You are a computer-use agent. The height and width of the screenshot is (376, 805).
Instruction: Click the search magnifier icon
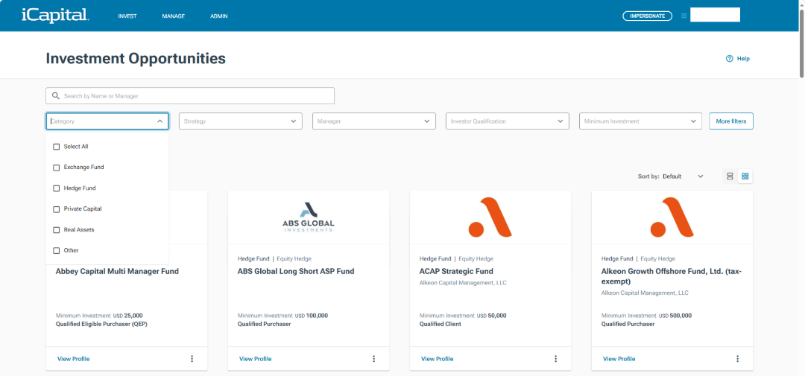point(56,96)
